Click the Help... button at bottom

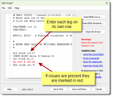pyautogui.click(x=11, y=89)
